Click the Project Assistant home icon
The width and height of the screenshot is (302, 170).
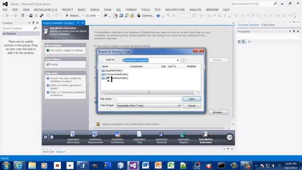[45, 137]
